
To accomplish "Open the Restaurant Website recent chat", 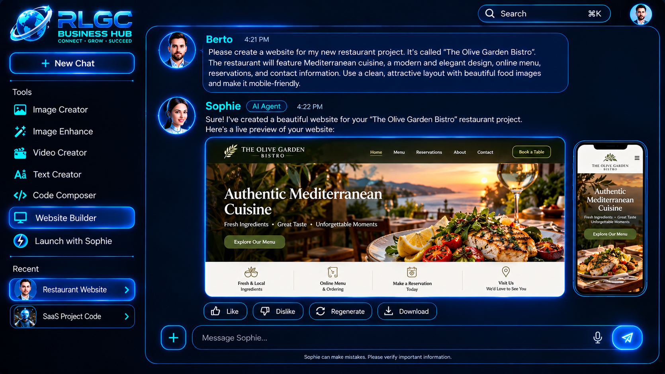I will click(72, 290).
